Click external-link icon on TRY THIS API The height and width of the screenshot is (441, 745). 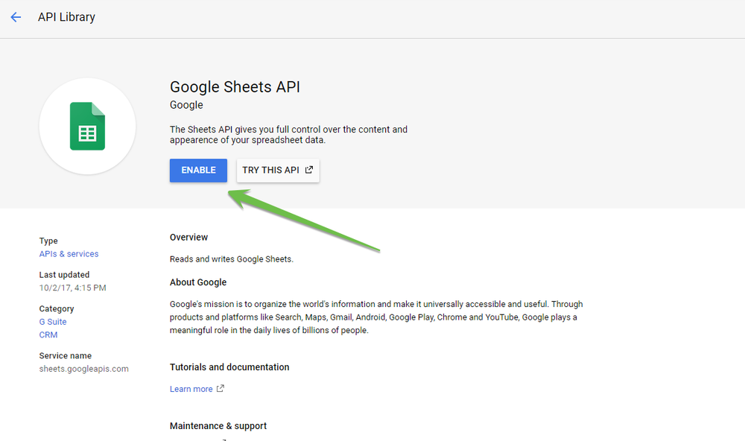point(309,170)
